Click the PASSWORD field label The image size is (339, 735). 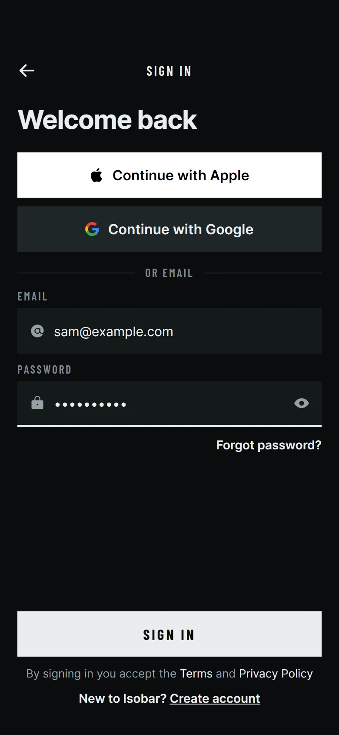coord(44,370)
